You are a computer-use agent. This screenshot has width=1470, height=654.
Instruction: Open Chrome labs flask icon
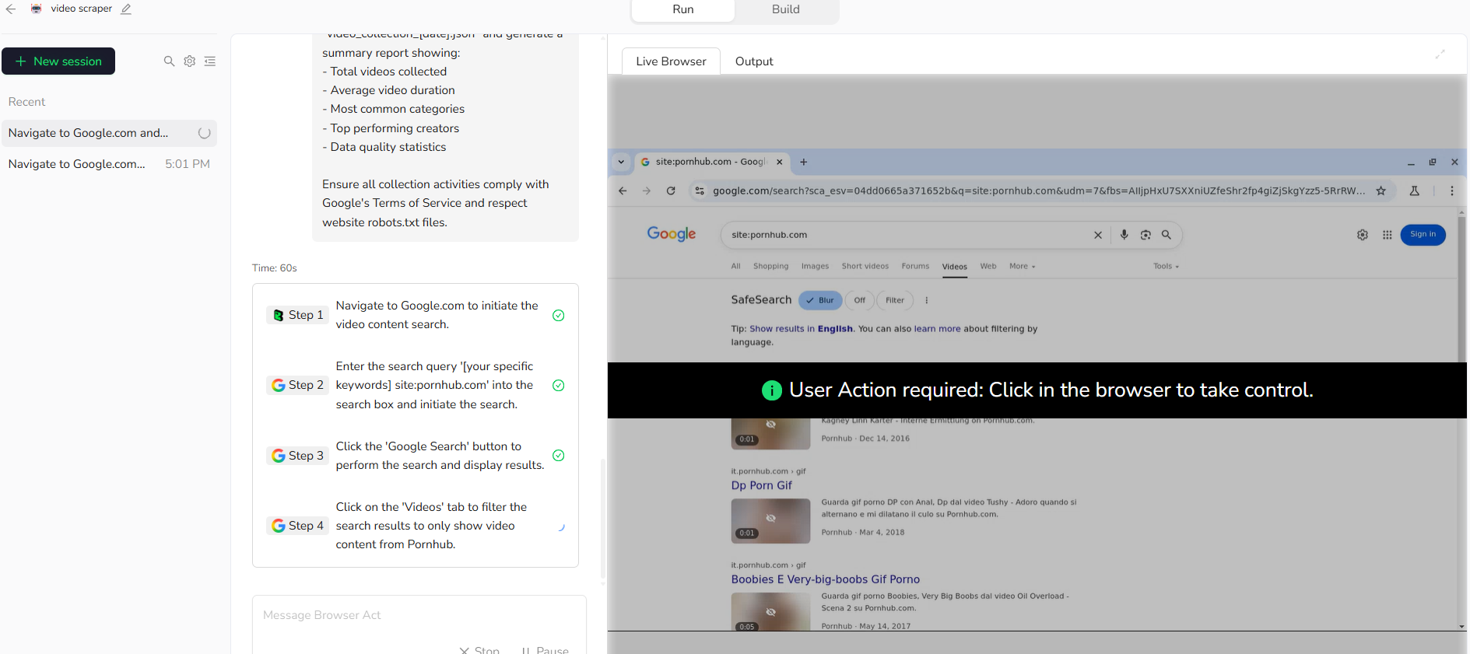pos(1415,191)
